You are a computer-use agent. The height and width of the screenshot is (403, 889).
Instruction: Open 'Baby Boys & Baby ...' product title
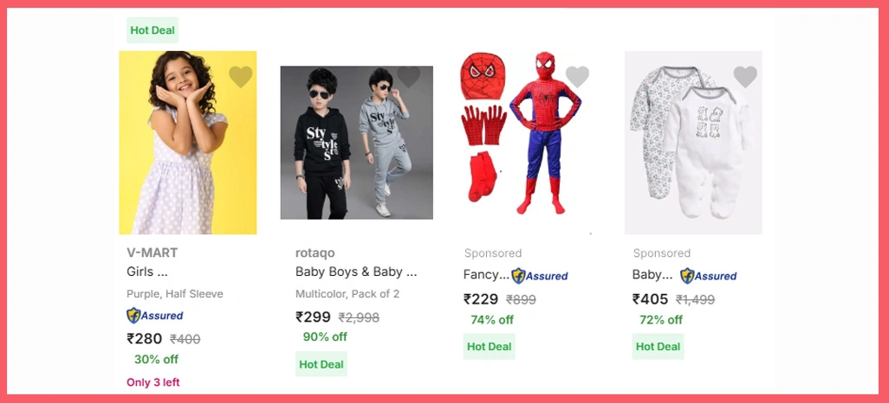coord(356,272)
